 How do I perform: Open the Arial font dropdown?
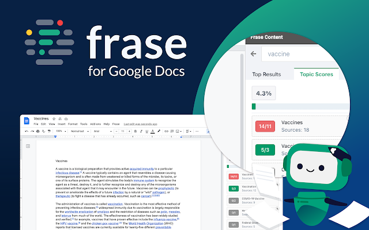click(103, 131)
